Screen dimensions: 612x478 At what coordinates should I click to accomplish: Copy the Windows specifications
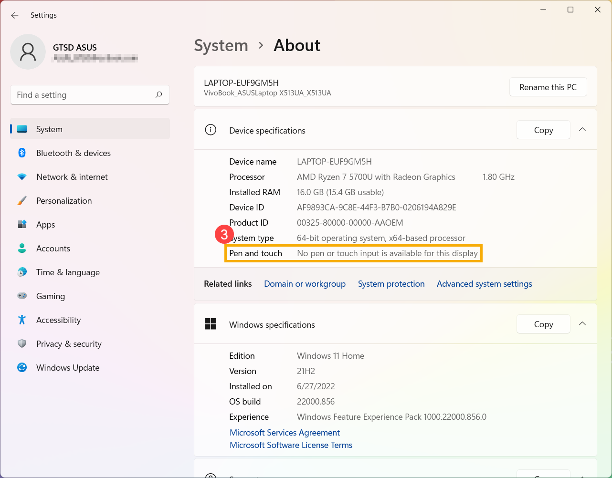543,324
